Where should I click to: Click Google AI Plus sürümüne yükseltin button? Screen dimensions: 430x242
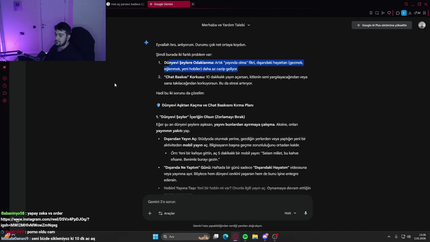click(382, 25)
